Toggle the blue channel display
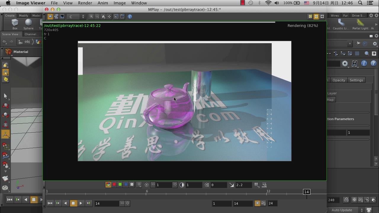The image size is (379, 213). [126, 185]
